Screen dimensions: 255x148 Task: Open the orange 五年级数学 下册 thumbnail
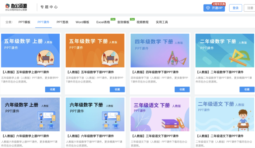coord(95,50)
